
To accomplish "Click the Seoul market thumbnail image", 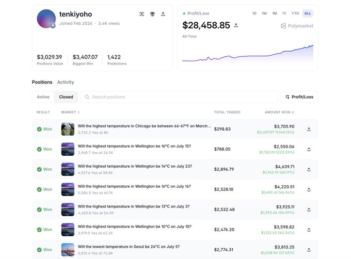I will coord(68,250).
